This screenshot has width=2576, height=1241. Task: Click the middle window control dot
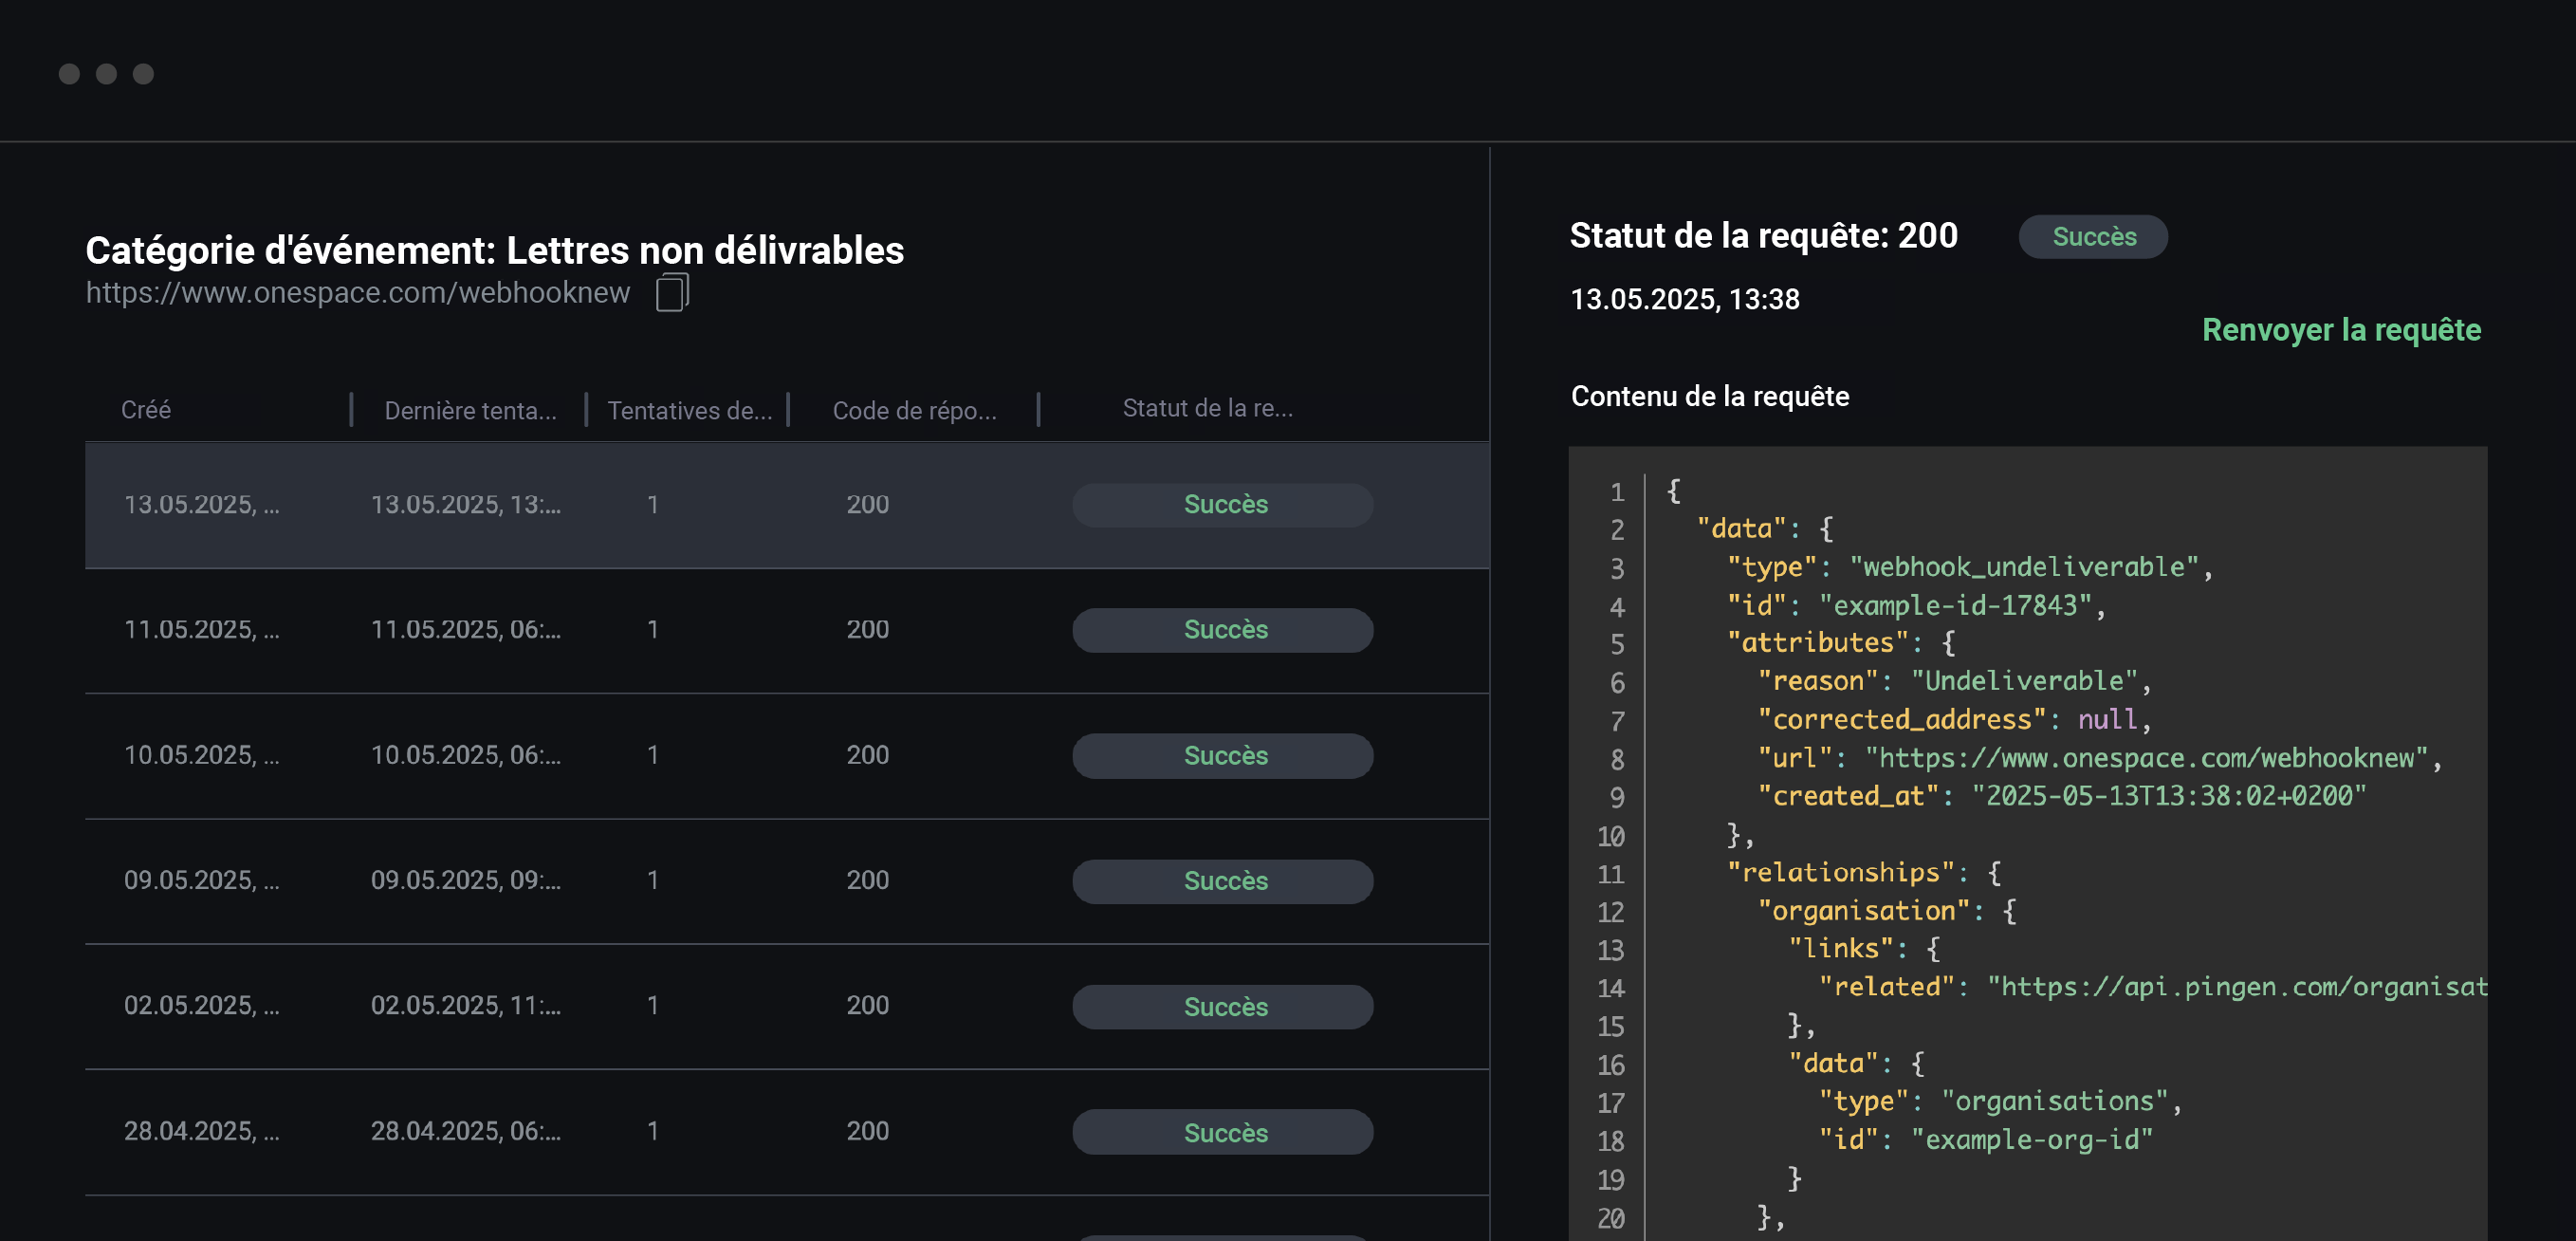tap(107, 73)
